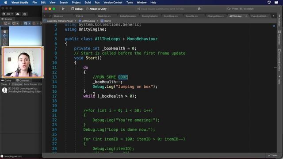Click Clear in Unity console
This screenshot has width=283, height=159.
point(4,84)
